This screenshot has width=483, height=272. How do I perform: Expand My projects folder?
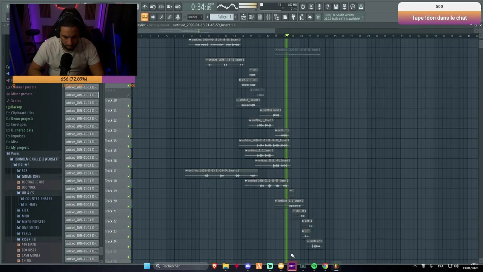pyautogui.click(x=20, y=148)
